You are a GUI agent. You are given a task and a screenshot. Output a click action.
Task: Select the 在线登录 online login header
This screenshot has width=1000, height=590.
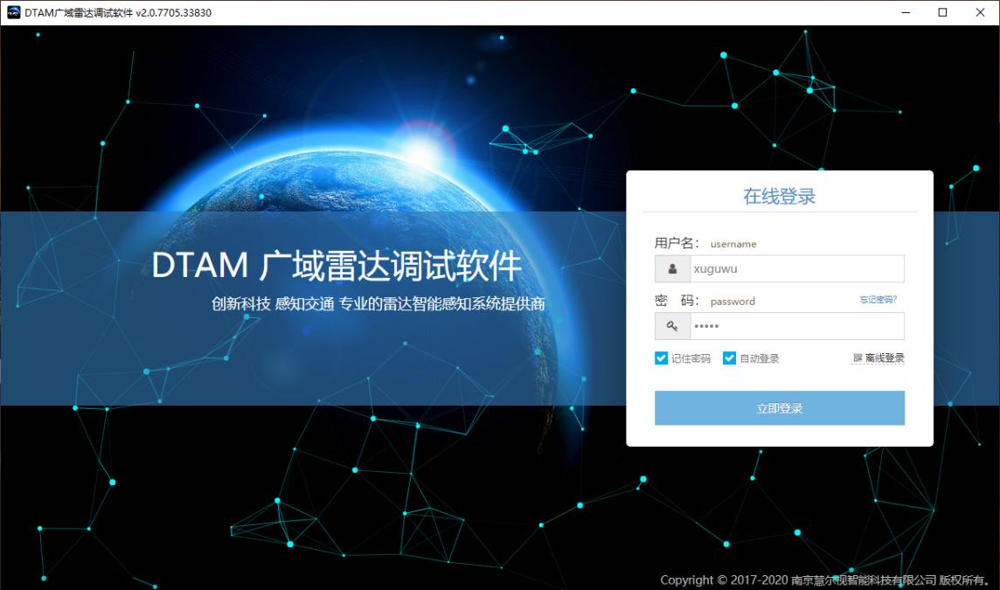779,194
